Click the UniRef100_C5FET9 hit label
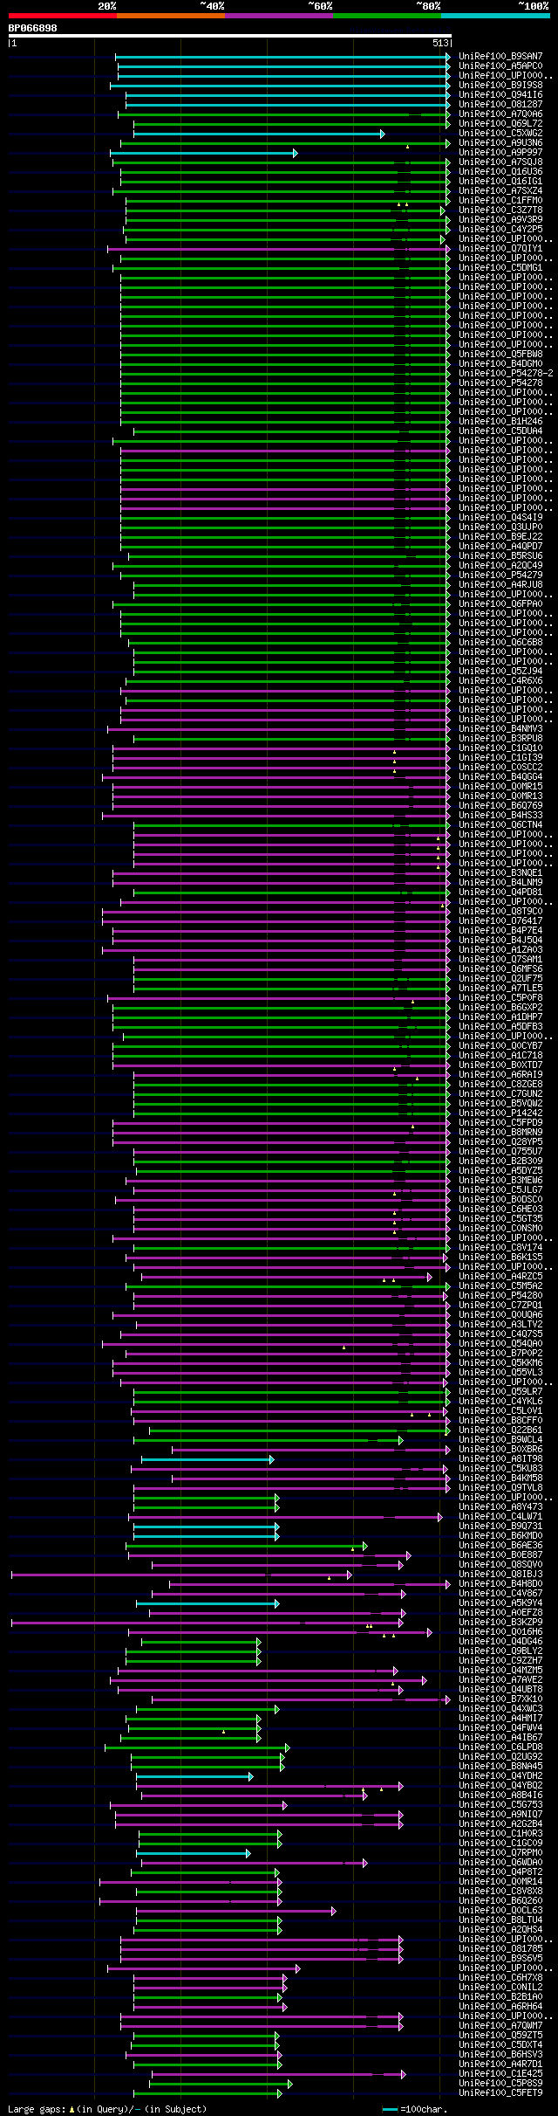The height and width of the screenshot is (2116, 558). pos(500,2093)
